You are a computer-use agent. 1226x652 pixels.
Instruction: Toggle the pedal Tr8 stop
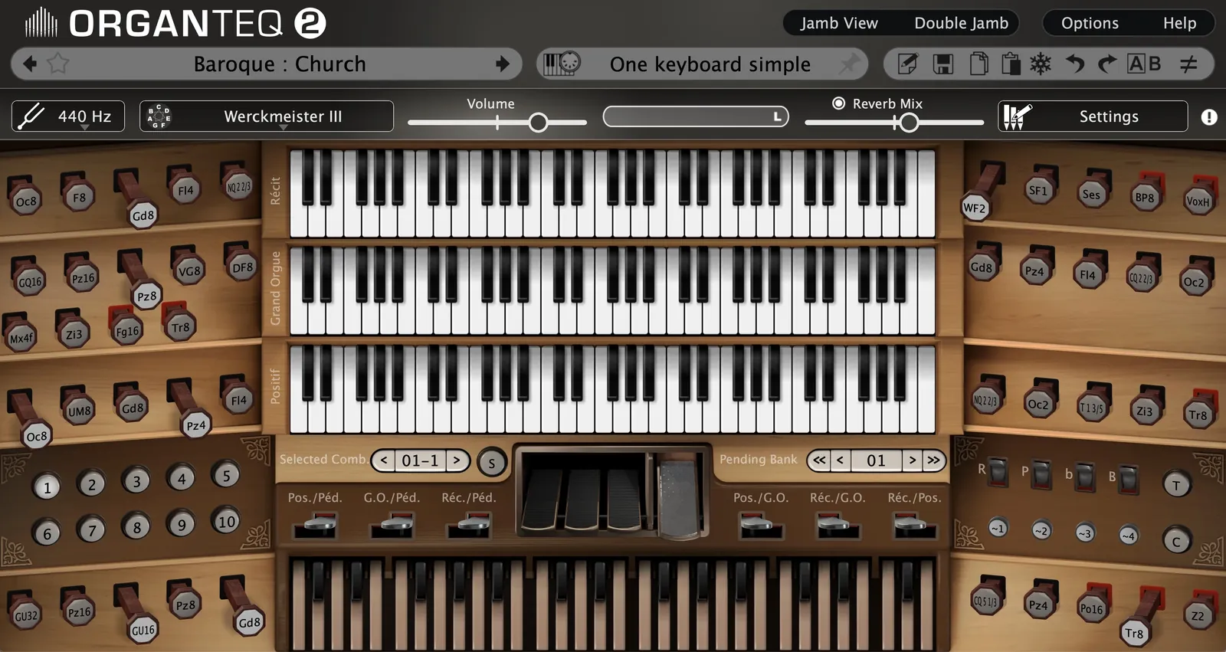click(1134, 633)
